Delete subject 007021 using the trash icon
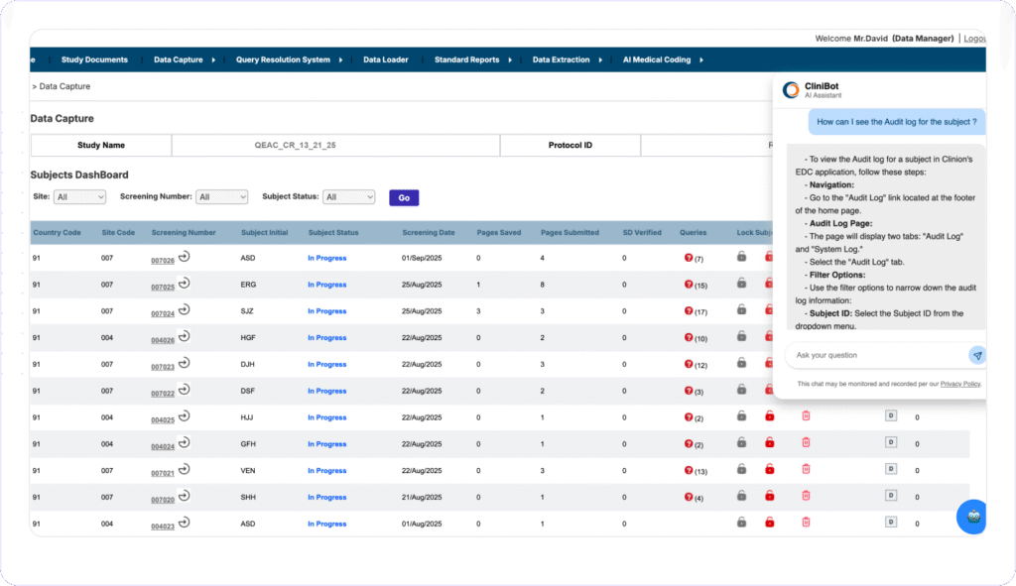 (x=806, y=469)
